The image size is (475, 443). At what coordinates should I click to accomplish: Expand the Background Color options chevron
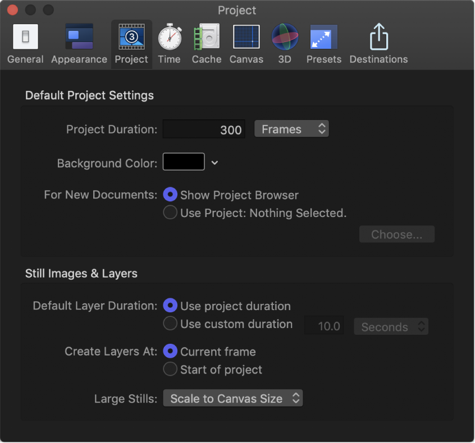coord(214,161)
